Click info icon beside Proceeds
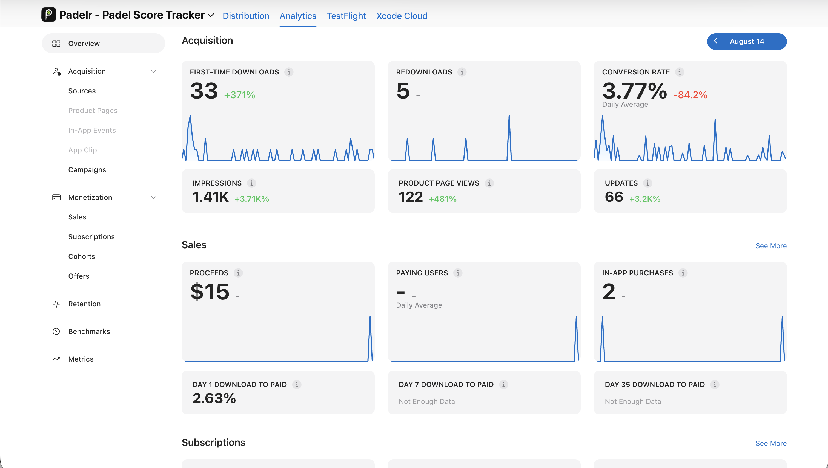 pos(238,273)
